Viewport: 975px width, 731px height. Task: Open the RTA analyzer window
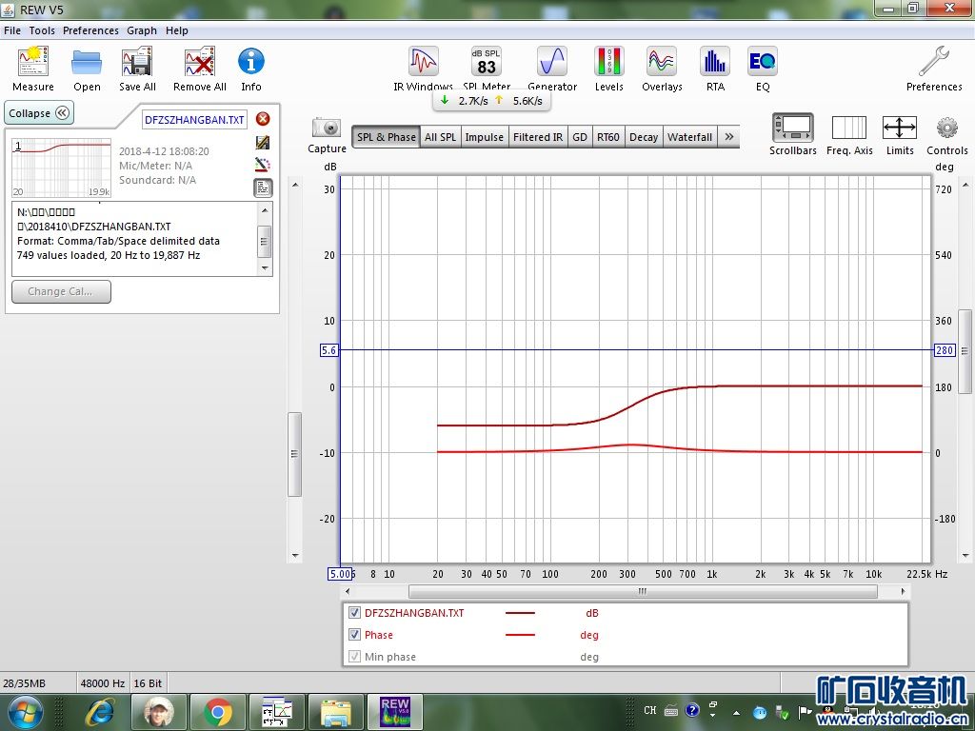click(714, 63)
